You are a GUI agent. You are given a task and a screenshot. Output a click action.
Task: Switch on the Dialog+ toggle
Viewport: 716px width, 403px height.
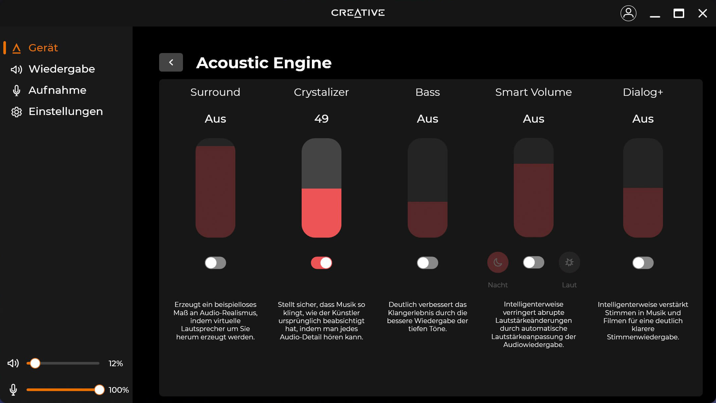coord(643,263)
